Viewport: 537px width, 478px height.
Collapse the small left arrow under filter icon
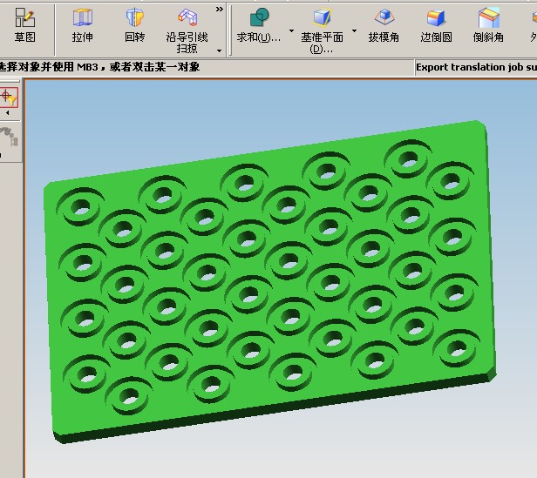tap(7, 112)
